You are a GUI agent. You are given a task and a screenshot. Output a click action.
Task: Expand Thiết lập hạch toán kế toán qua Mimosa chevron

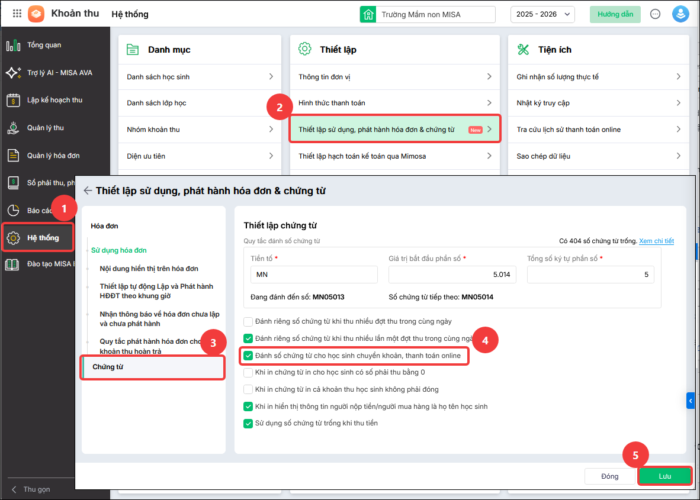489,156
